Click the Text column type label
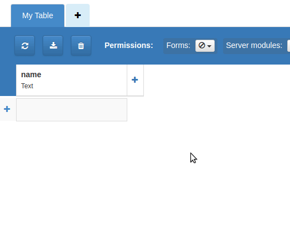 coord(27,86)
